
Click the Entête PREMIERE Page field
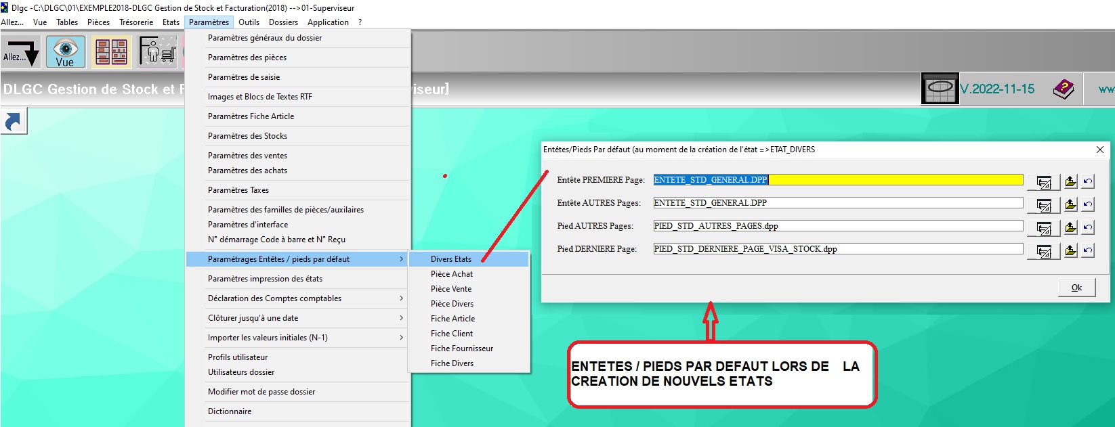[838, 180]
